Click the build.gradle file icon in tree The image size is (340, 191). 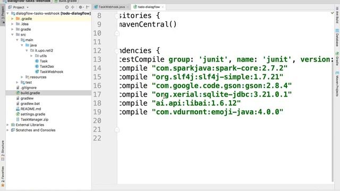18,93
